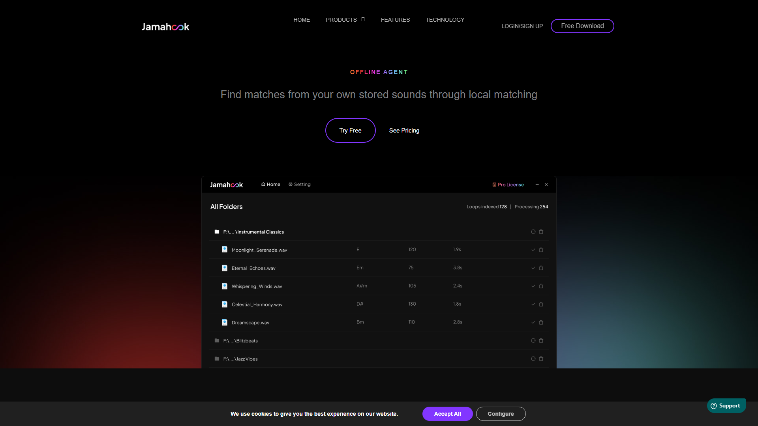Screen dimensions: 758x426
Task: Click the Processing 254 counter
Action: point(531,207)
